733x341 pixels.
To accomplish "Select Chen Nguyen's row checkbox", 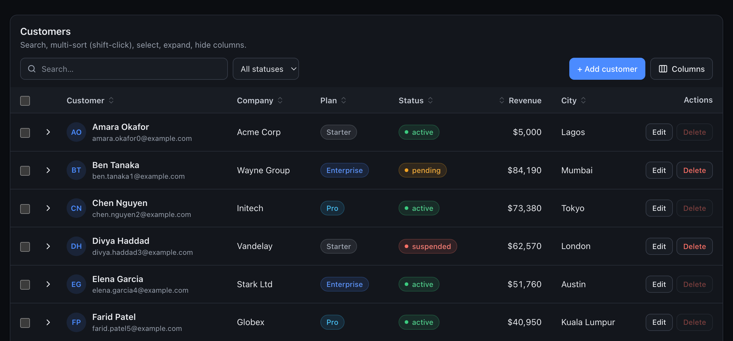I will pyautogui.click(x=25, y=209).
